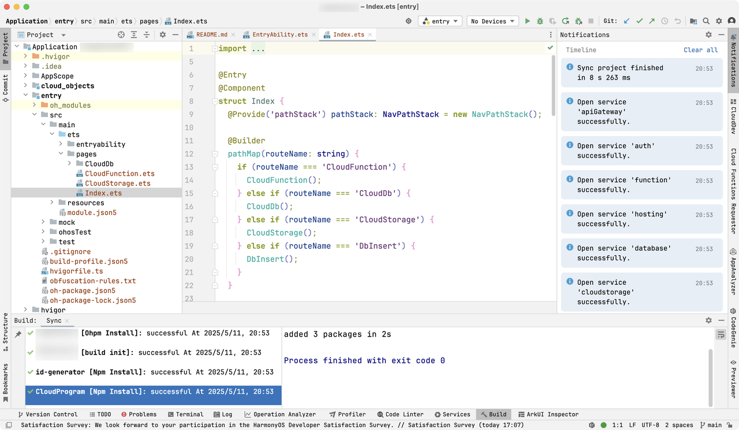
Task: Click Clear all in Notifications
Action: point(701,50)
